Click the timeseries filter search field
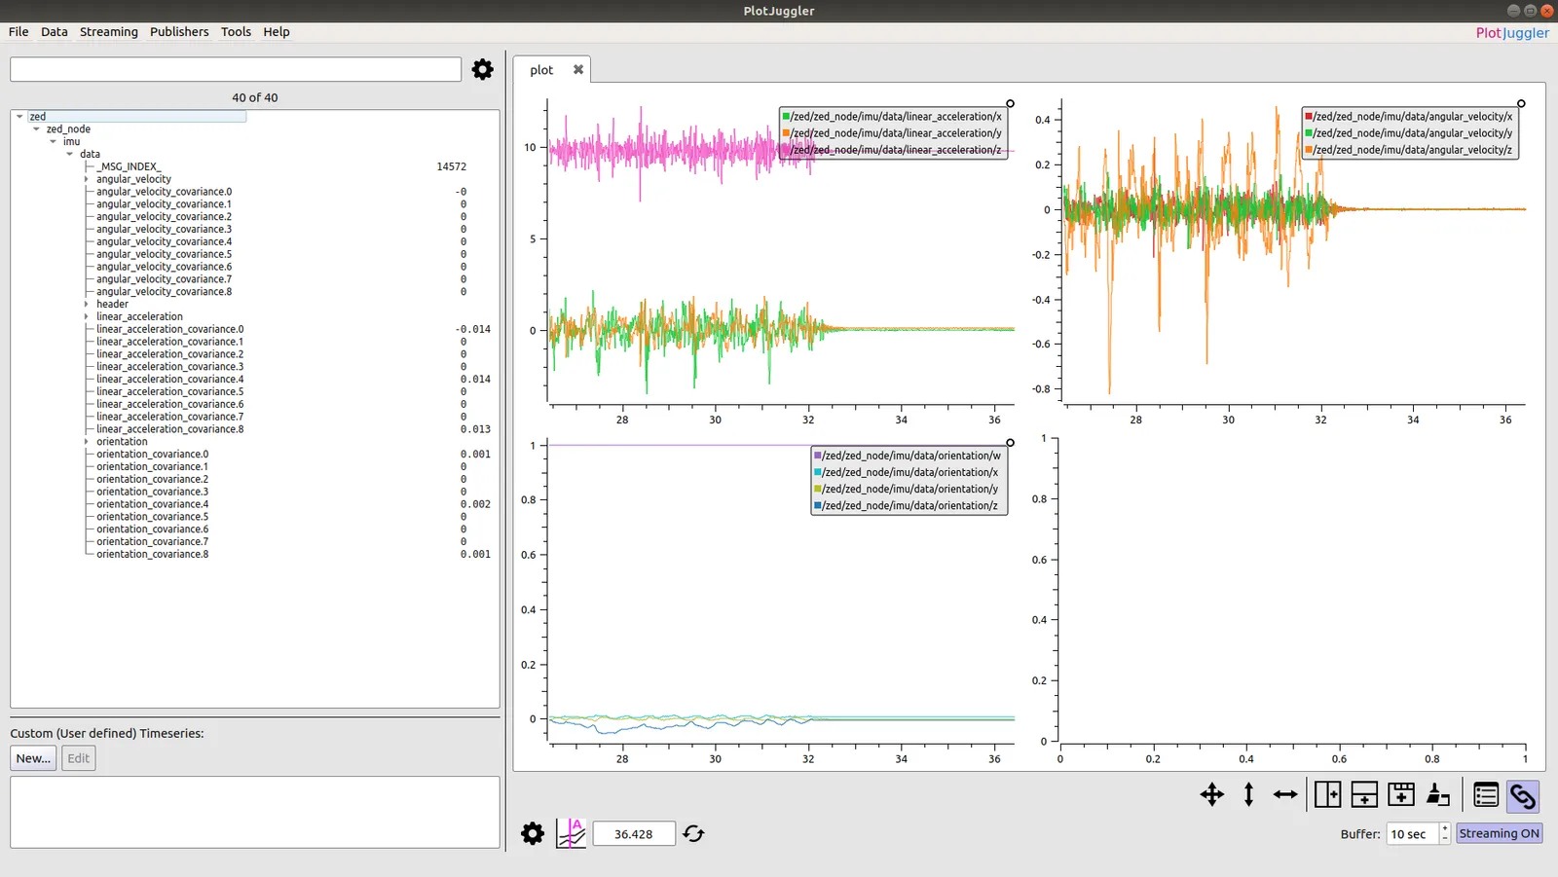1558x877 pixels. tap(236, 69)
